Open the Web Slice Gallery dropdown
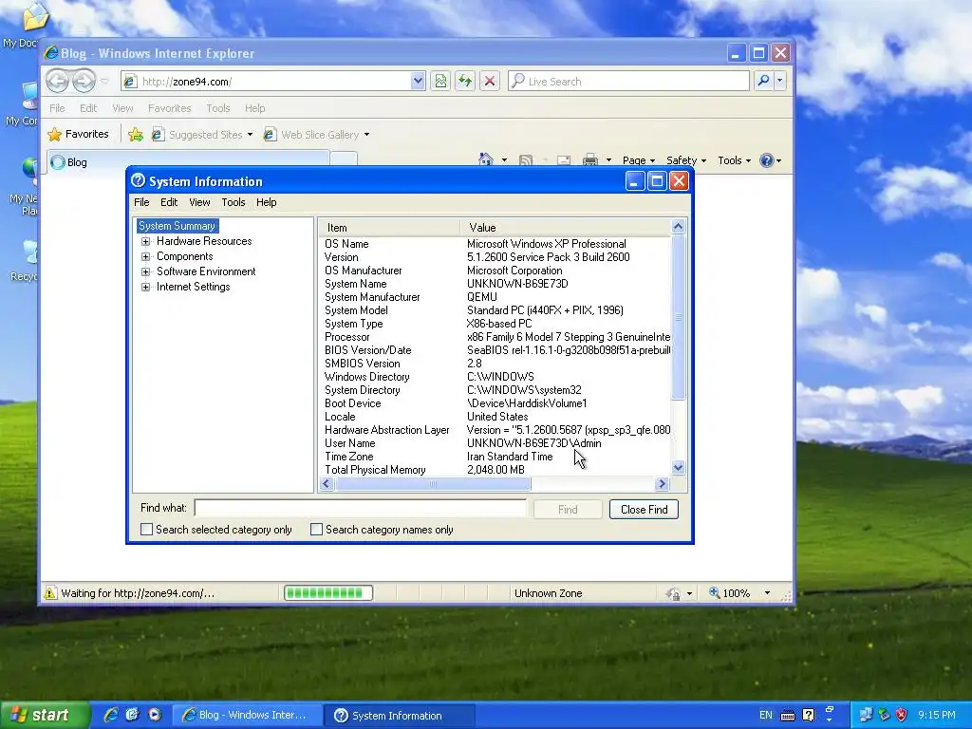 [x=366, y=135]
